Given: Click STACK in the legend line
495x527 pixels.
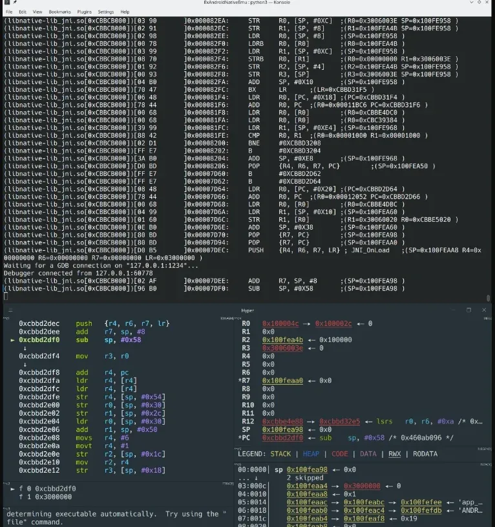Looking at the screenshot, I should coord(280,454).
